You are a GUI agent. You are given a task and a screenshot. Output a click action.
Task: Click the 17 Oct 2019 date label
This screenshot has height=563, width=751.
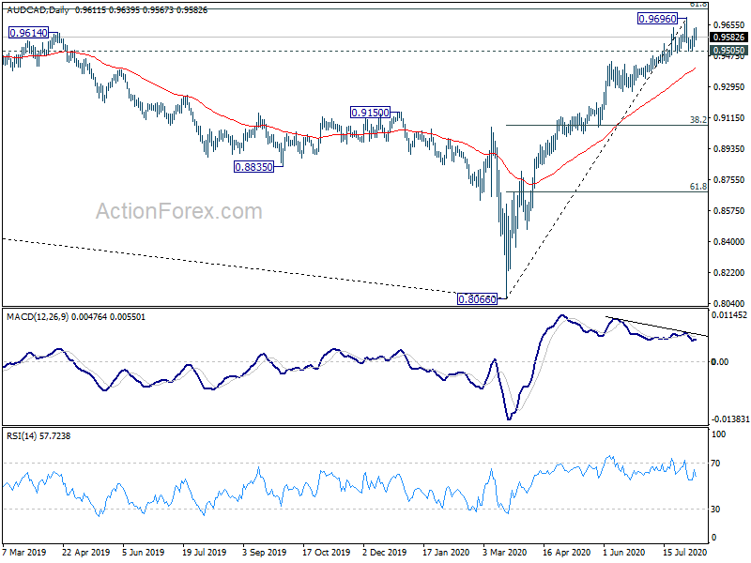pyautogui.click(x=326, y=552)
